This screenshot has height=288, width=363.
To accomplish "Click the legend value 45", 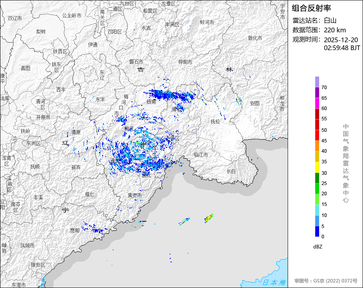I will coord(324,141).
